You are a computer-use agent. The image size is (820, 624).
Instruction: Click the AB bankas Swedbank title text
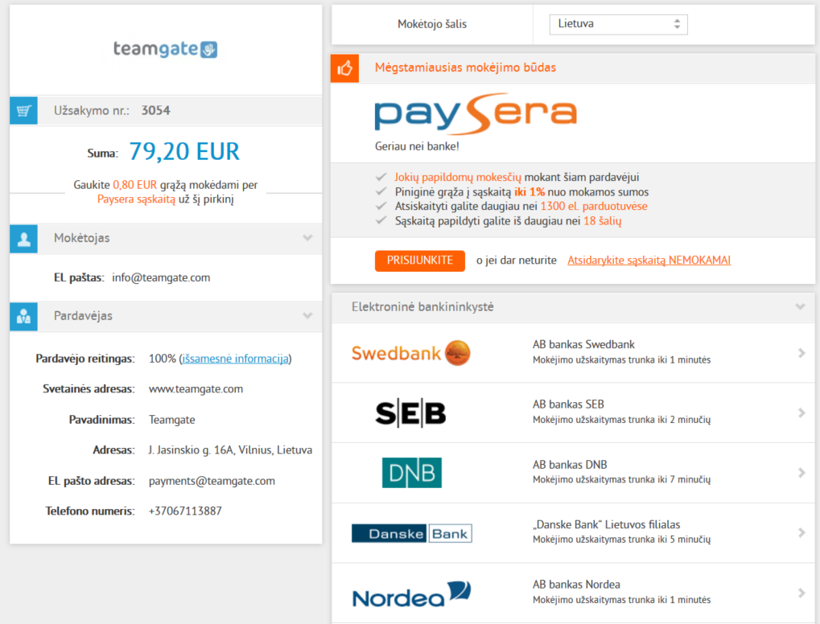(583, 344)
